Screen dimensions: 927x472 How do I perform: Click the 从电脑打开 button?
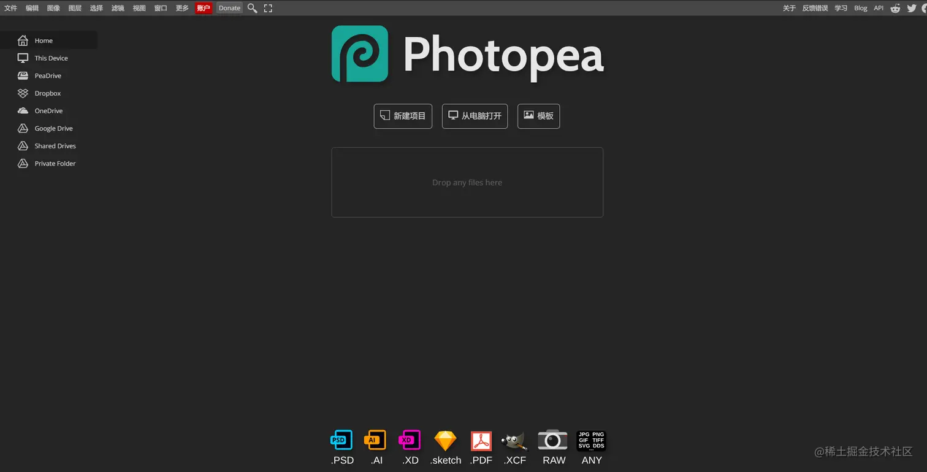click(x=475, y=116)
